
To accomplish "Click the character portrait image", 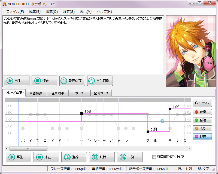I will pyautogui.click(x=190, y=51).
